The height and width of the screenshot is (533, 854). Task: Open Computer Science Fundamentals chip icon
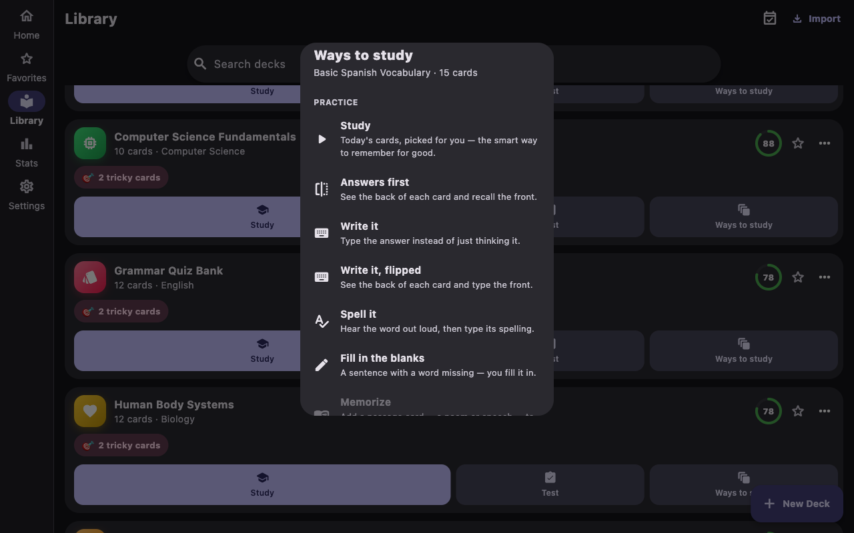point(90,143)
